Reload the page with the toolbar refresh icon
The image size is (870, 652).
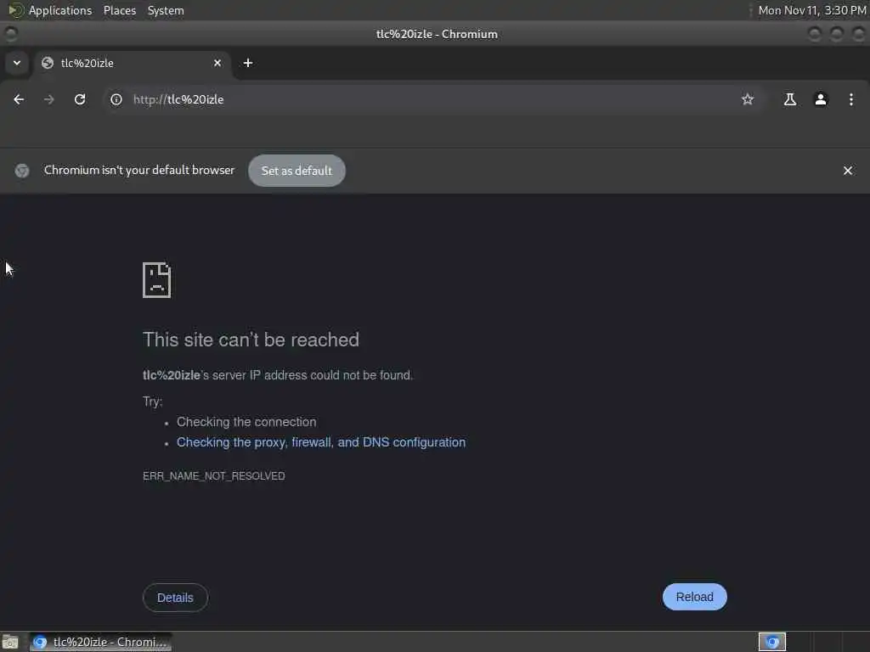coord(80,99)
